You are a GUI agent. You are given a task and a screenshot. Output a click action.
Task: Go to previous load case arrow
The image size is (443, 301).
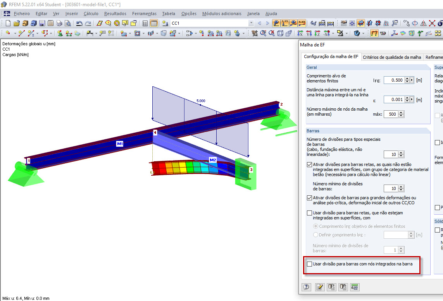[x=259, y=23]
